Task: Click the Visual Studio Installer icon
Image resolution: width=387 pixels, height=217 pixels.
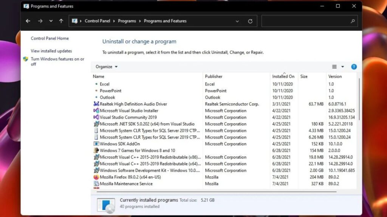Action: tap(96, 111)
